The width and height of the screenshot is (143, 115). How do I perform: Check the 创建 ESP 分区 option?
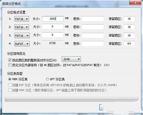point(10,85)
